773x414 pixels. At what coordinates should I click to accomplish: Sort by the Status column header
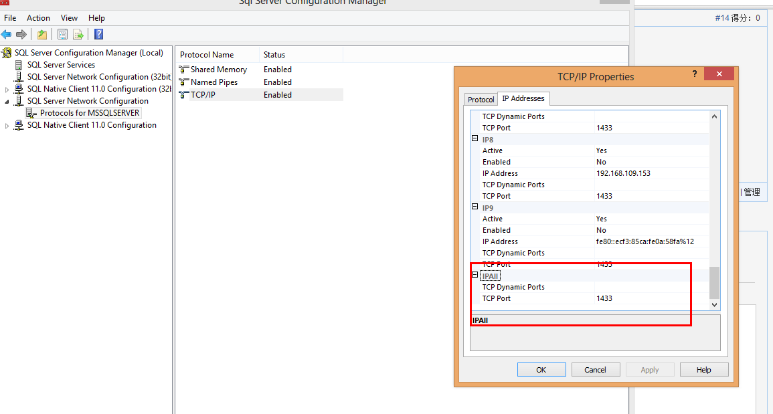pyautogui.click(x=300, y=55)
